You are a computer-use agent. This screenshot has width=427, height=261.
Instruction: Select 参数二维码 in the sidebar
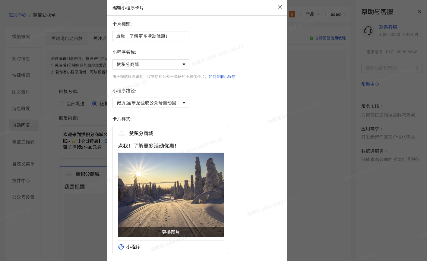tap(23, 142)
